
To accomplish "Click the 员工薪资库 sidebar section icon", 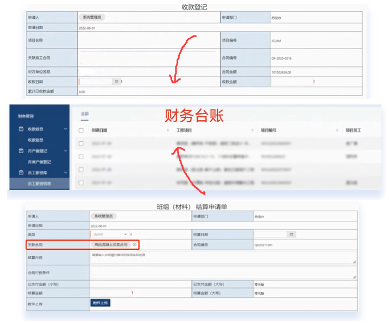I will coord(20,173).
